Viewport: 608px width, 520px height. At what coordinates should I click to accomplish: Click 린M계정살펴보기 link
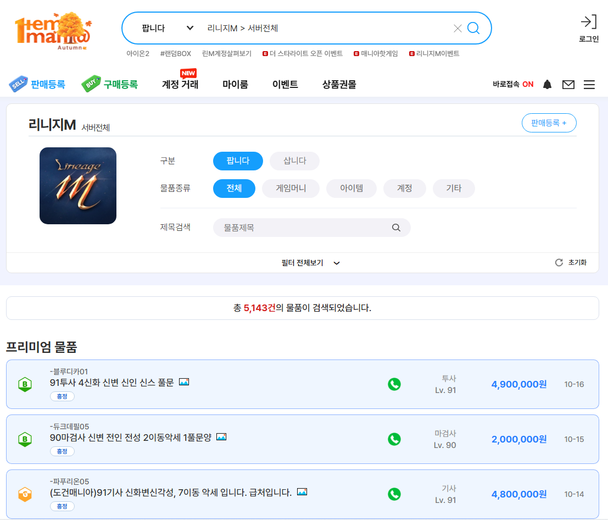click(x=227, y=53)
